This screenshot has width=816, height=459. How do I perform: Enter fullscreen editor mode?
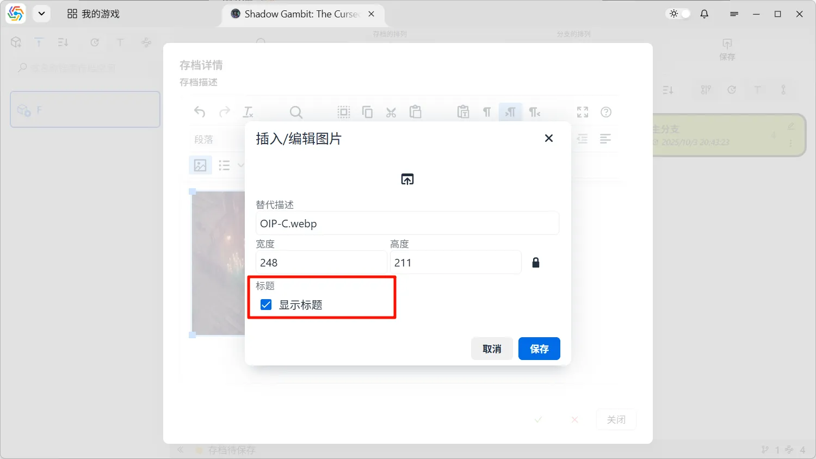point(583,112)
